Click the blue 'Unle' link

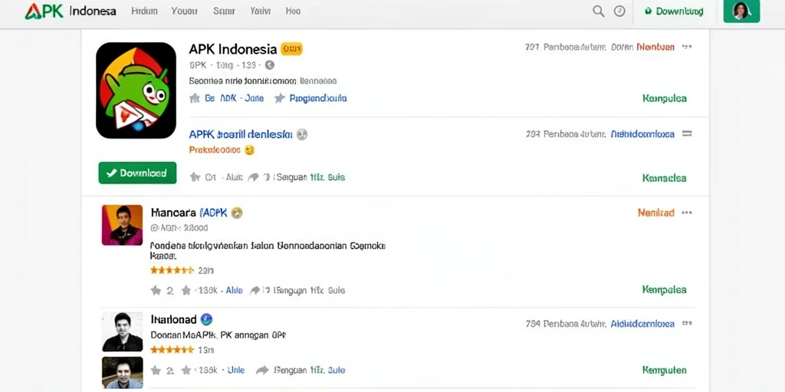236,370
